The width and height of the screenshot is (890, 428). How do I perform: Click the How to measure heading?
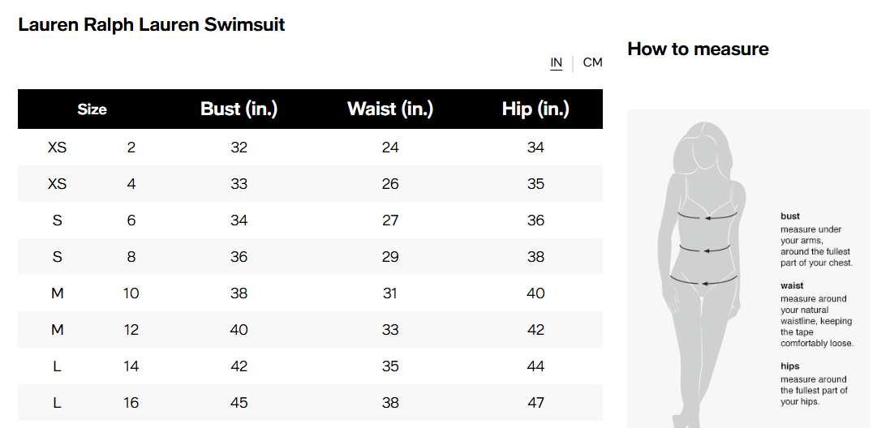click(698, 49)
